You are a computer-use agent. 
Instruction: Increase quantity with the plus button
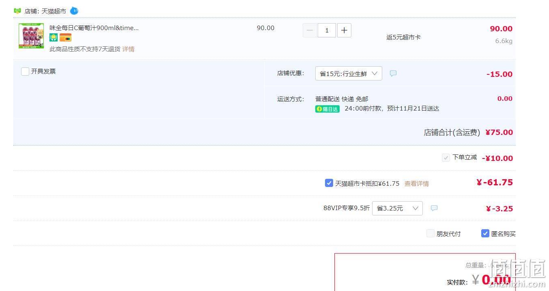click(x=344, y=30)
